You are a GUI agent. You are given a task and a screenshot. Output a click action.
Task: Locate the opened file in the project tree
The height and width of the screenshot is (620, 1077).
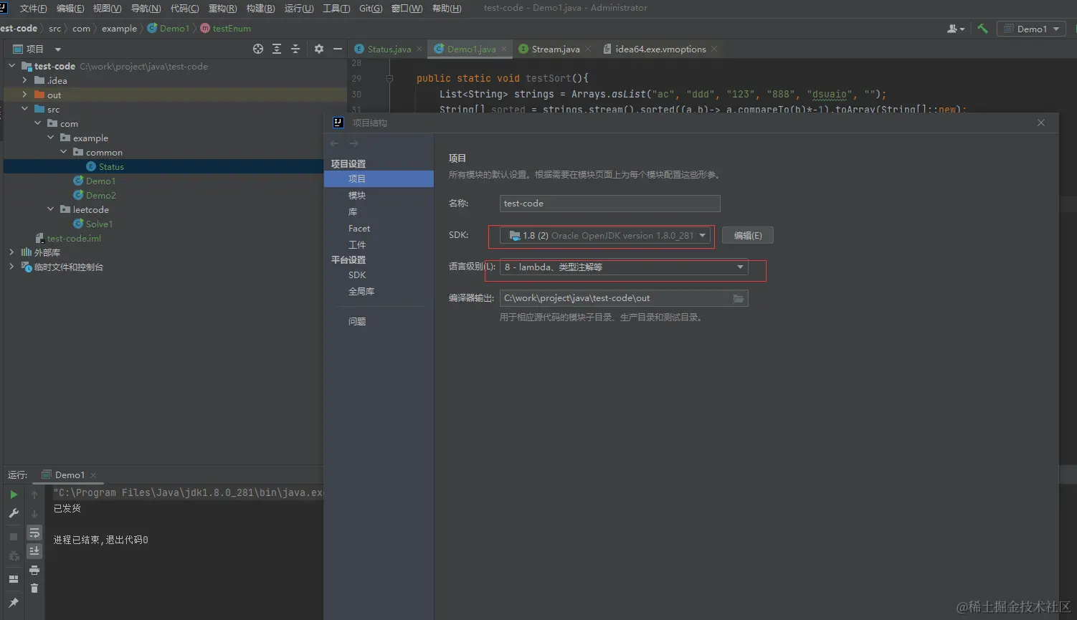click(258, 49)
